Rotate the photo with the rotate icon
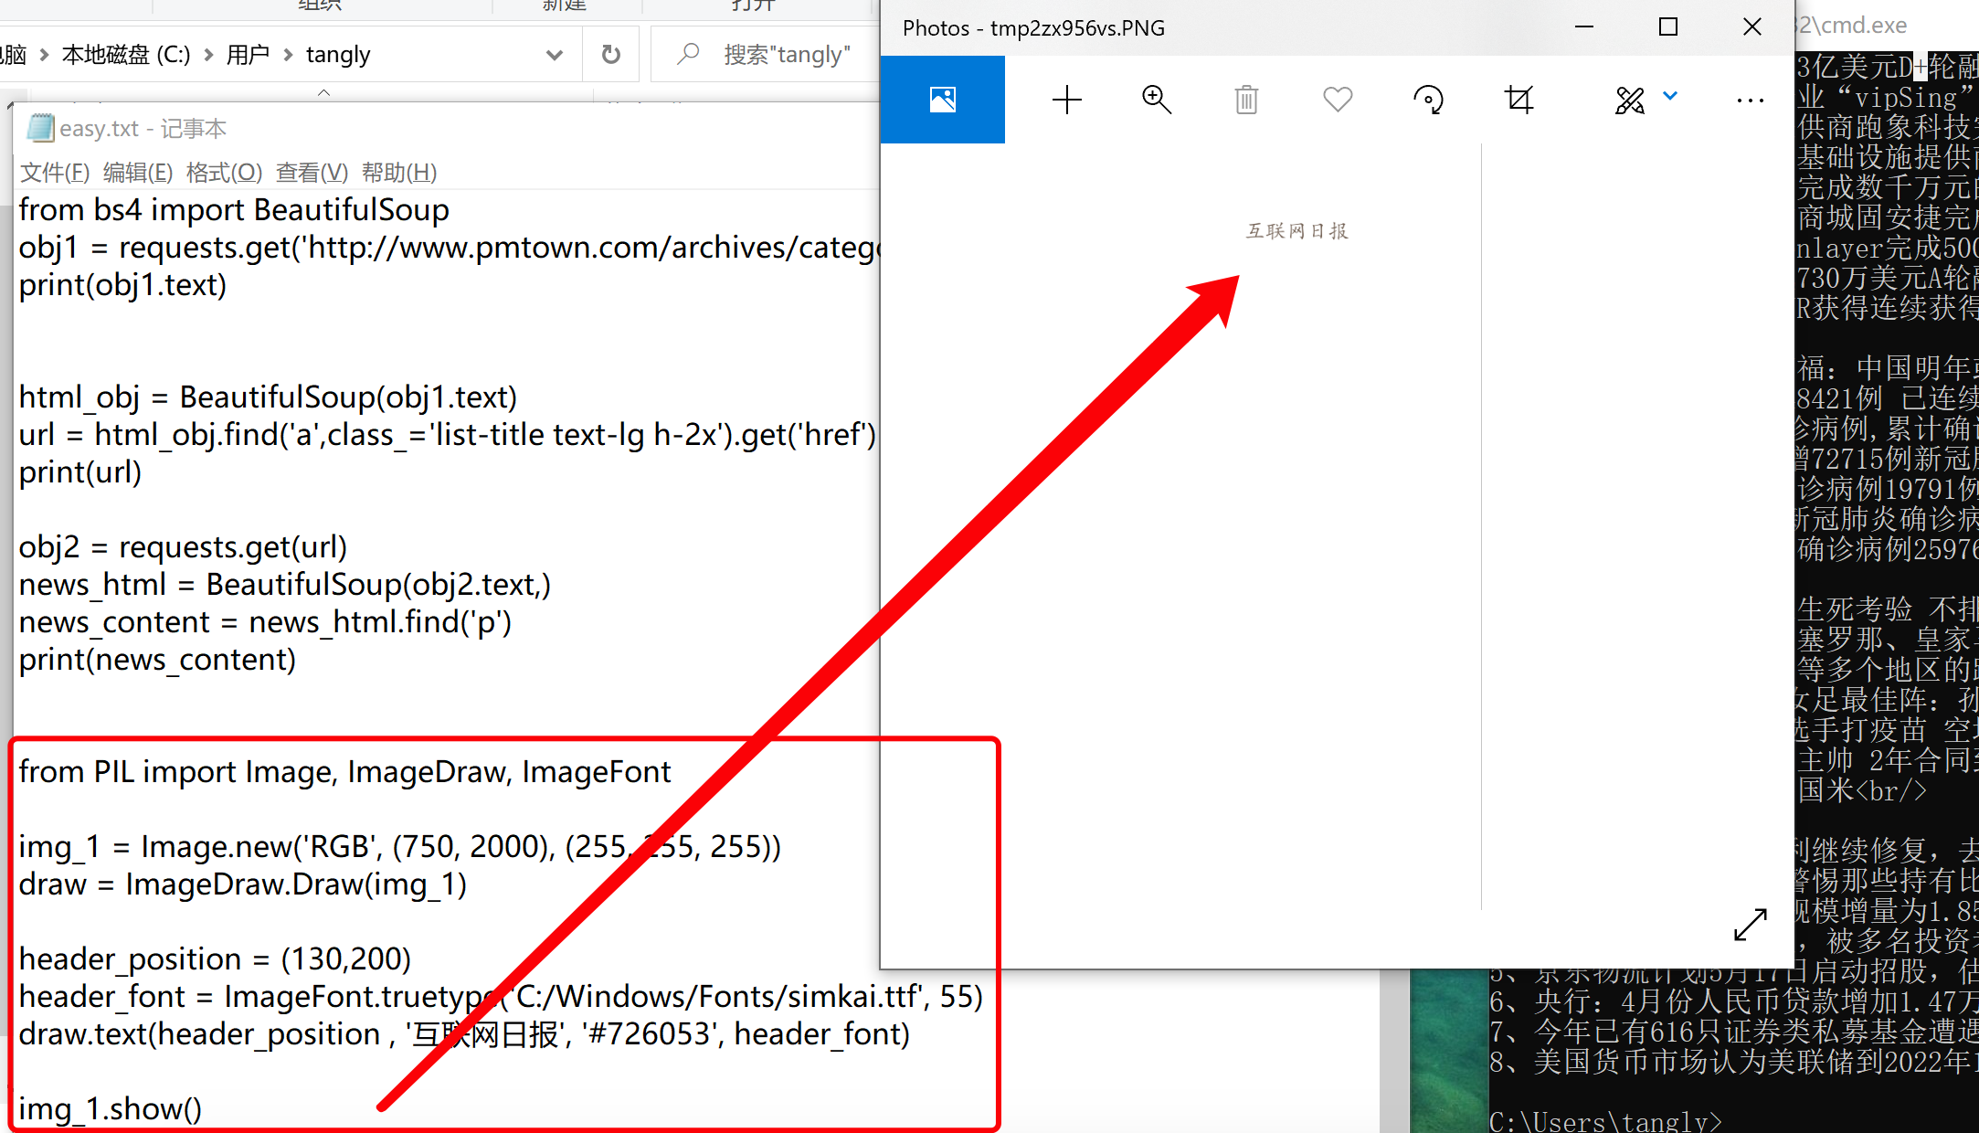 tap(1428, 100)
